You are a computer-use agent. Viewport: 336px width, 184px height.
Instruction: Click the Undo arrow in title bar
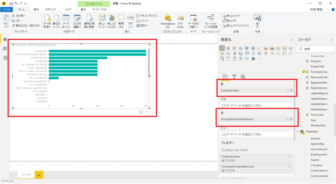click(16, 4)
